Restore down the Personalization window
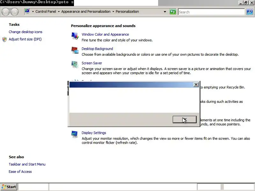The width and height of the screenshot is (255, 191). 246,3
